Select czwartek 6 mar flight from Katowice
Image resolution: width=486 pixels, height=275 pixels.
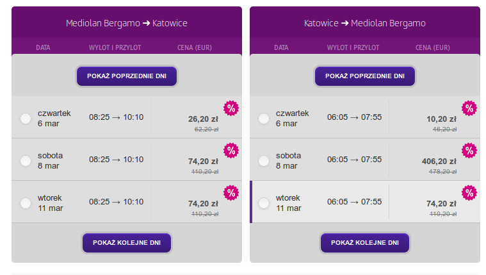tap(264, 118)
